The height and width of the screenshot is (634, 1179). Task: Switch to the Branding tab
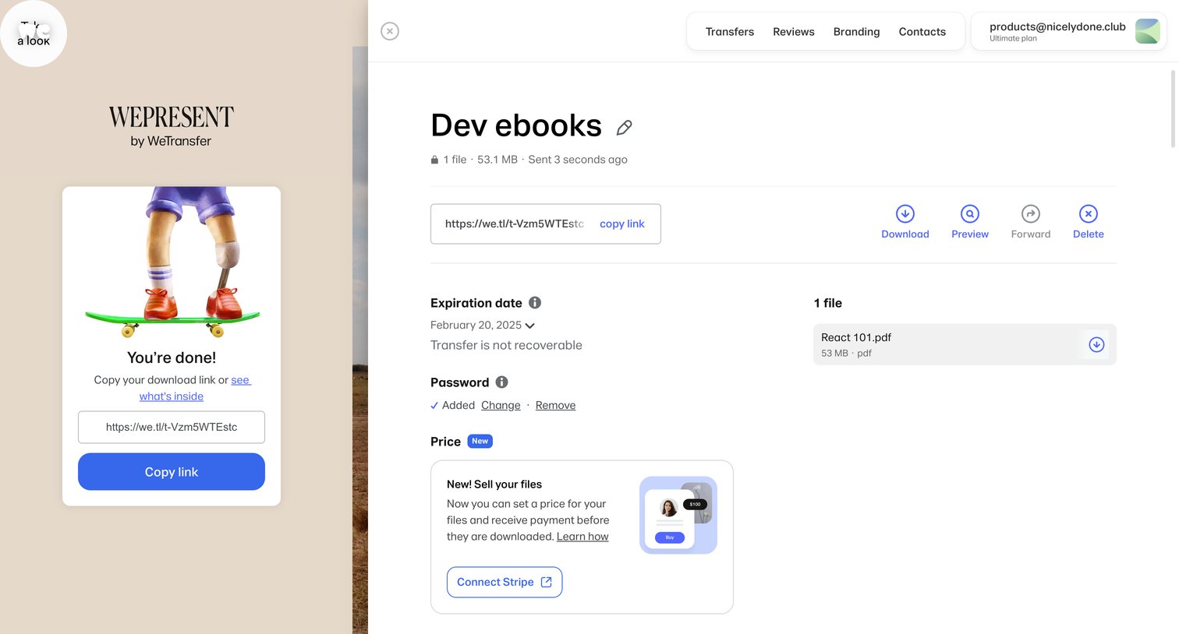[x=856, y=32]
